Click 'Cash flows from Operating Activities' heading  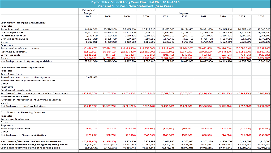(x=23, y=23)
